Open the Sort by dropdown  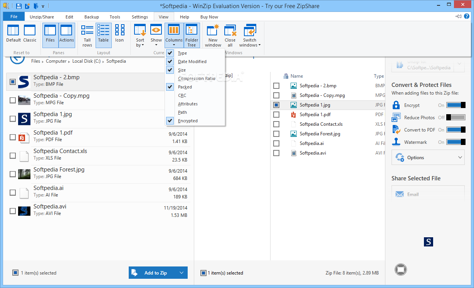coord(140,35)
